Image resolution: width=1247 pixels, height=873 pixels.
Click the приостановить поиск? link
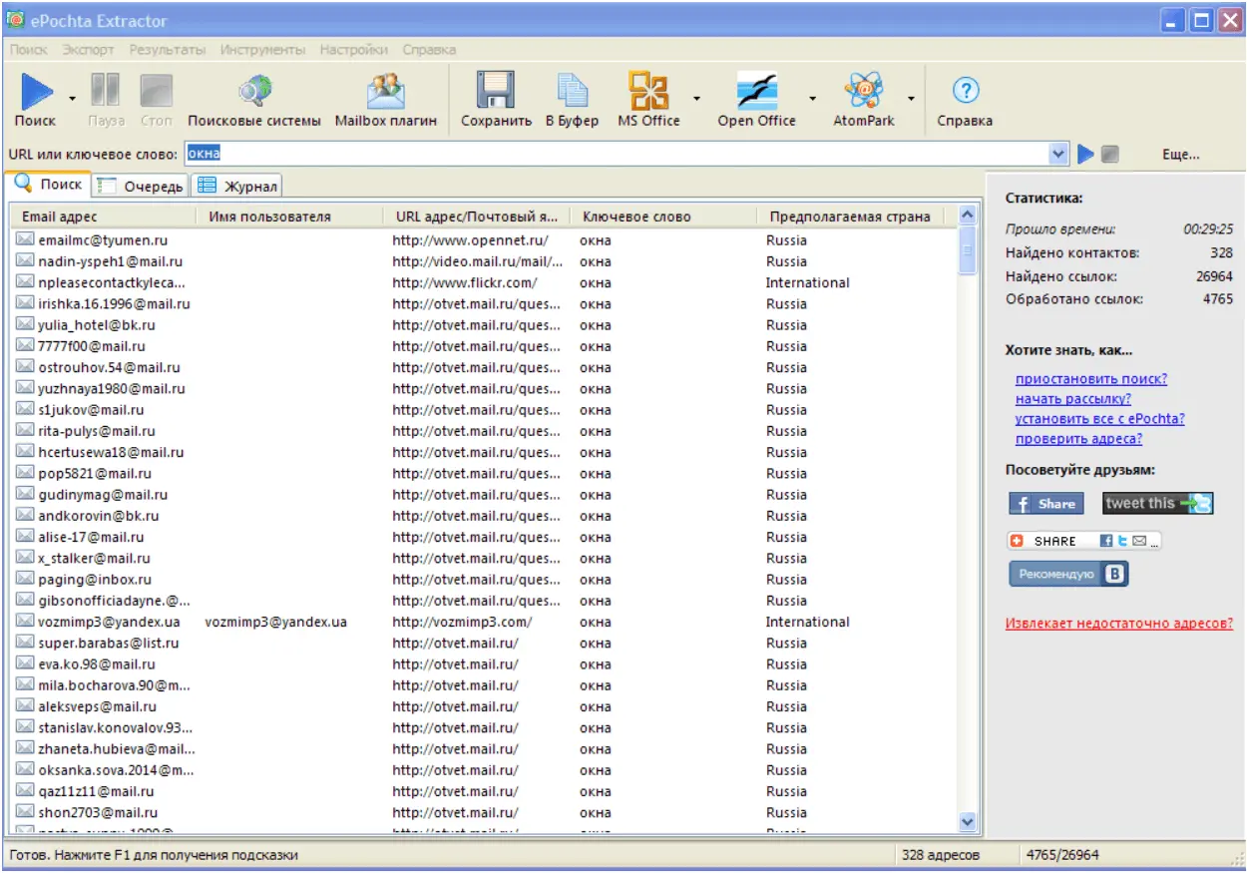click(x=1090, y=379)
